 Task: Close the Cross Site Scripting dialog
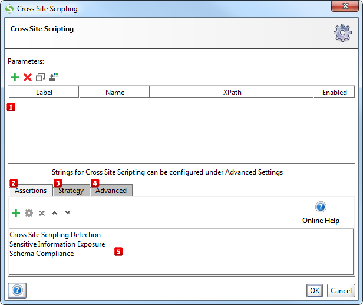click(x=345, y=6)
